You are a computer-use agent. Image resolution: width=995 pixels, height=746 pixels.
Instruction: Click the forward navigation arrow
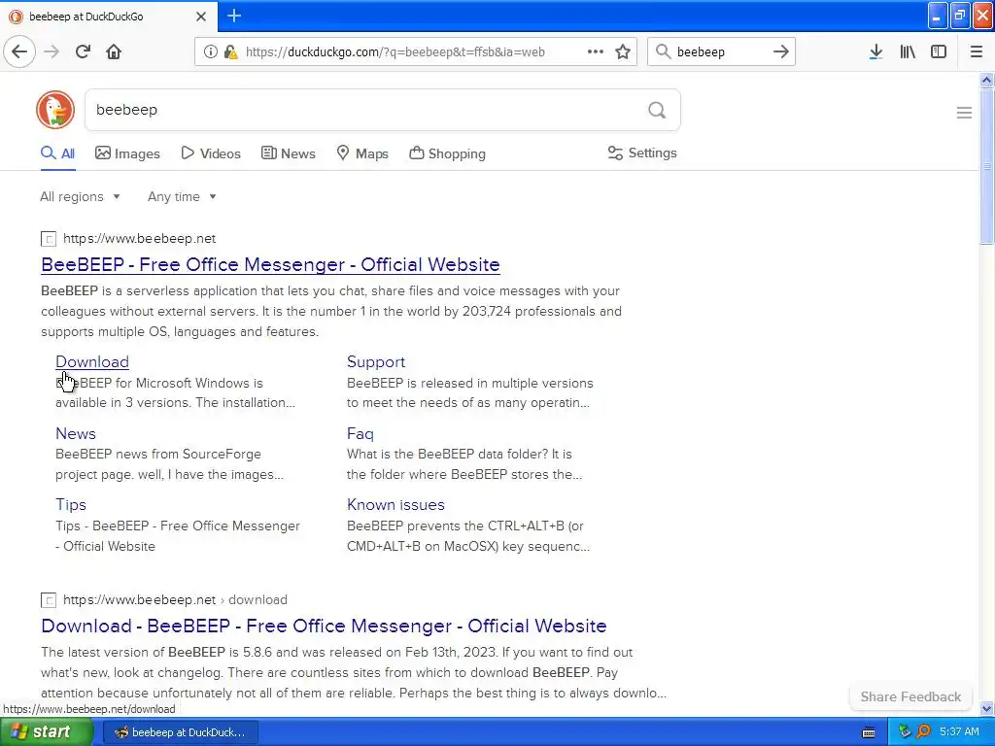point(51,51)
